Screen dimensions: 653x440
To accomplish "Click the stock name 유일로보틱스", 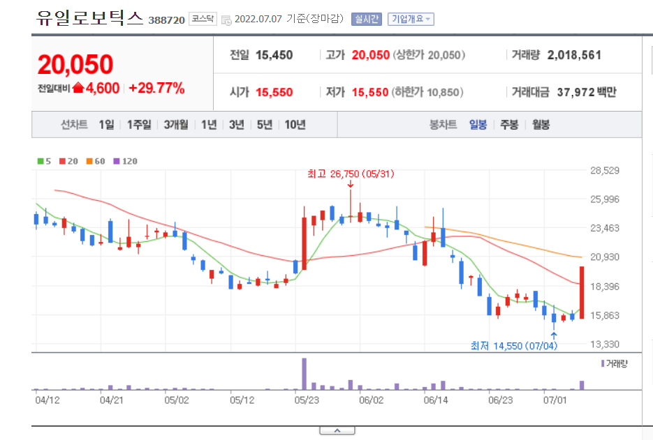I will 89,17.
